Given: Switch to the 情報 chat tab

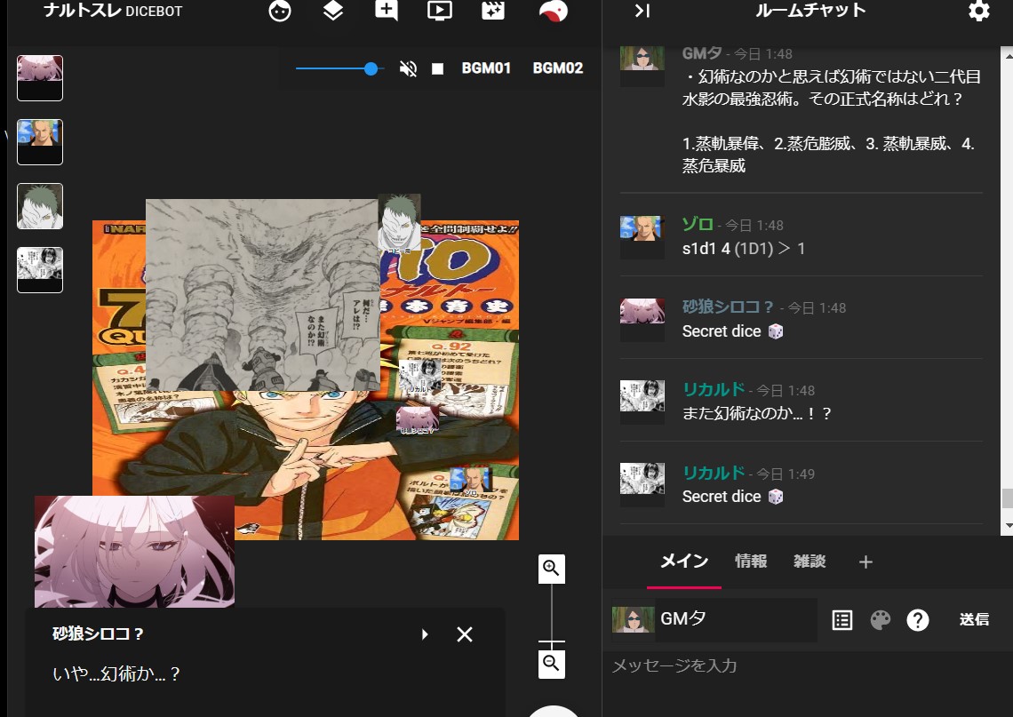Looking at the screenshot, I should point(751,562).
